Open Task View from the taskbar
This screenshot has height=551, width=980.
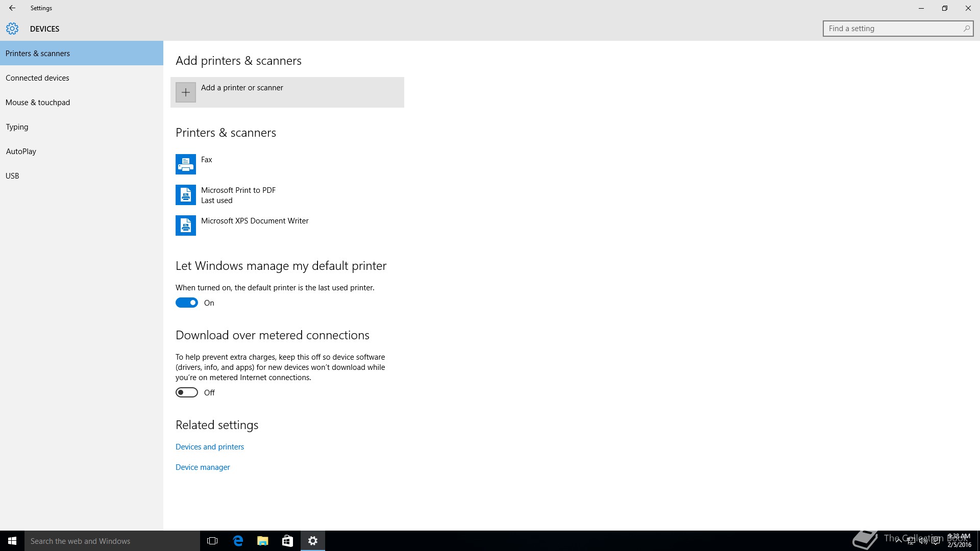click(x=212, y=541)
